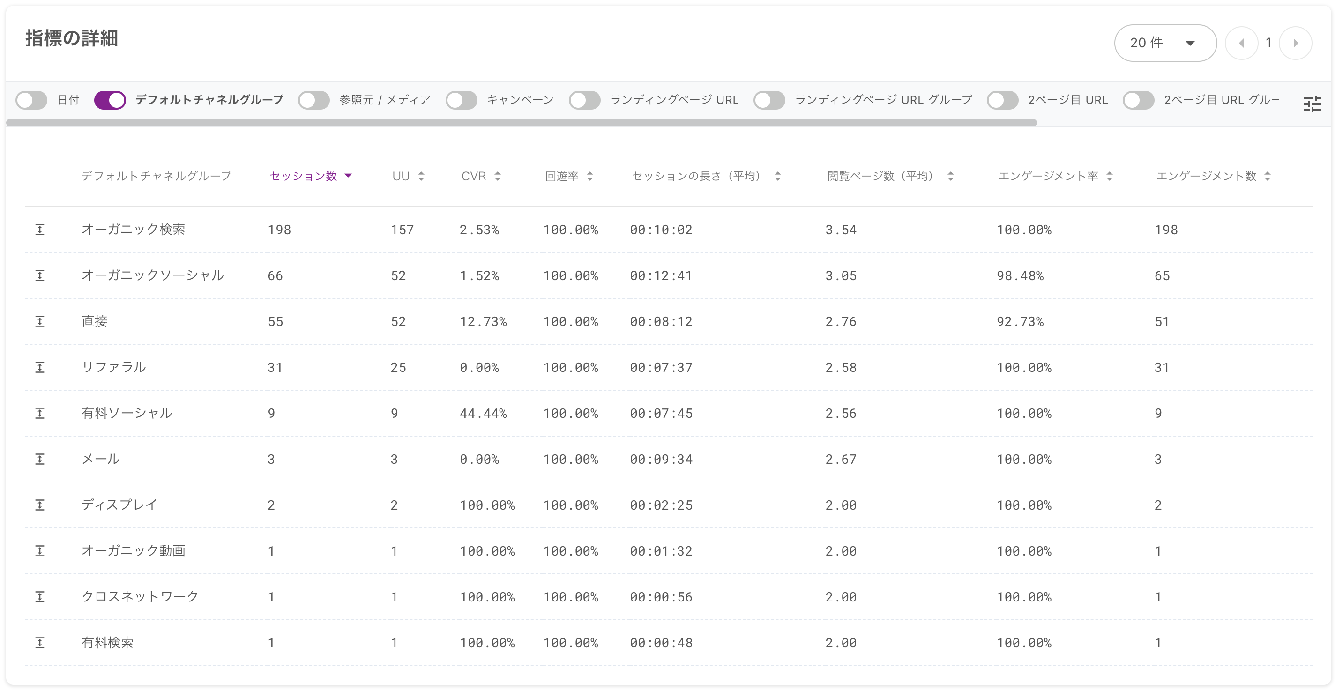Sort by CVR column arrows
1335x690 pixels.
(498, 176)
